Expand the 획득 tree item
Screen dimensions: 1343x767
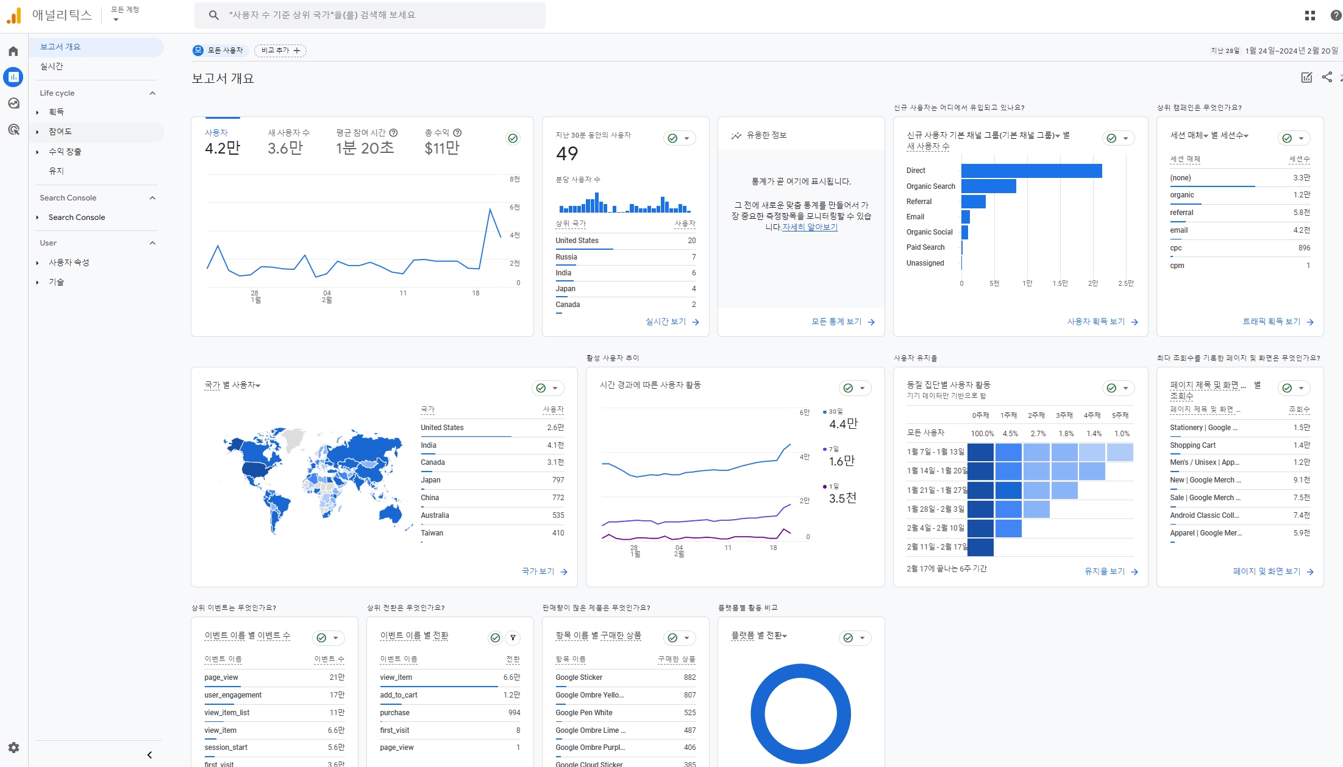click(x=37, y=112)
